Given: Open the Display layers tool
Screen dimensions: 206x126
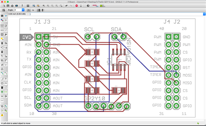Looking at the screenshot, I should tap(2, 20).
